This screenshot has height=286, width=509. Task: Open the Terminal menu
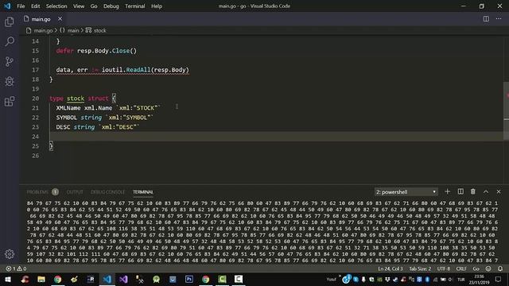(x=135, y=6)
